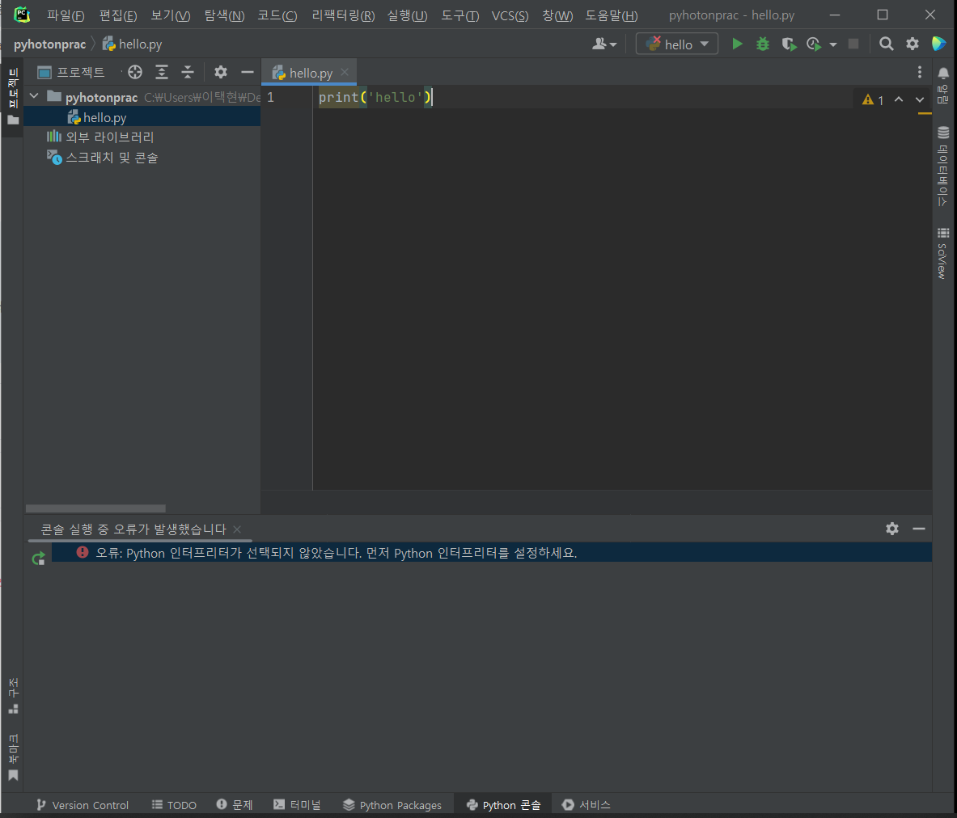Screen dimensions: 957x818
Task: Open the 탐색(N) menu
Action: (x=224, y=15)
